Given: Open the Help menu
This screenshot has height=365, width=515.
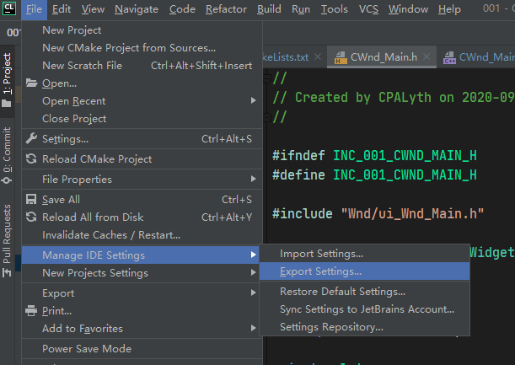Looking at the screenshot, I should 449,9.
